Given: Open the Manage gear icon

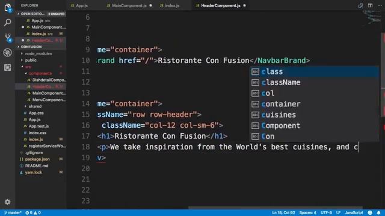Looking at the screenshot, I should tap(8, 202).
